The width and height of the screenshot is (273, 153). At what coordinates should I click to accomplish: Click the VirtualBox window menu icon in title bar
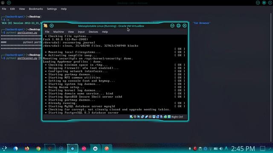tap(46, 25)
